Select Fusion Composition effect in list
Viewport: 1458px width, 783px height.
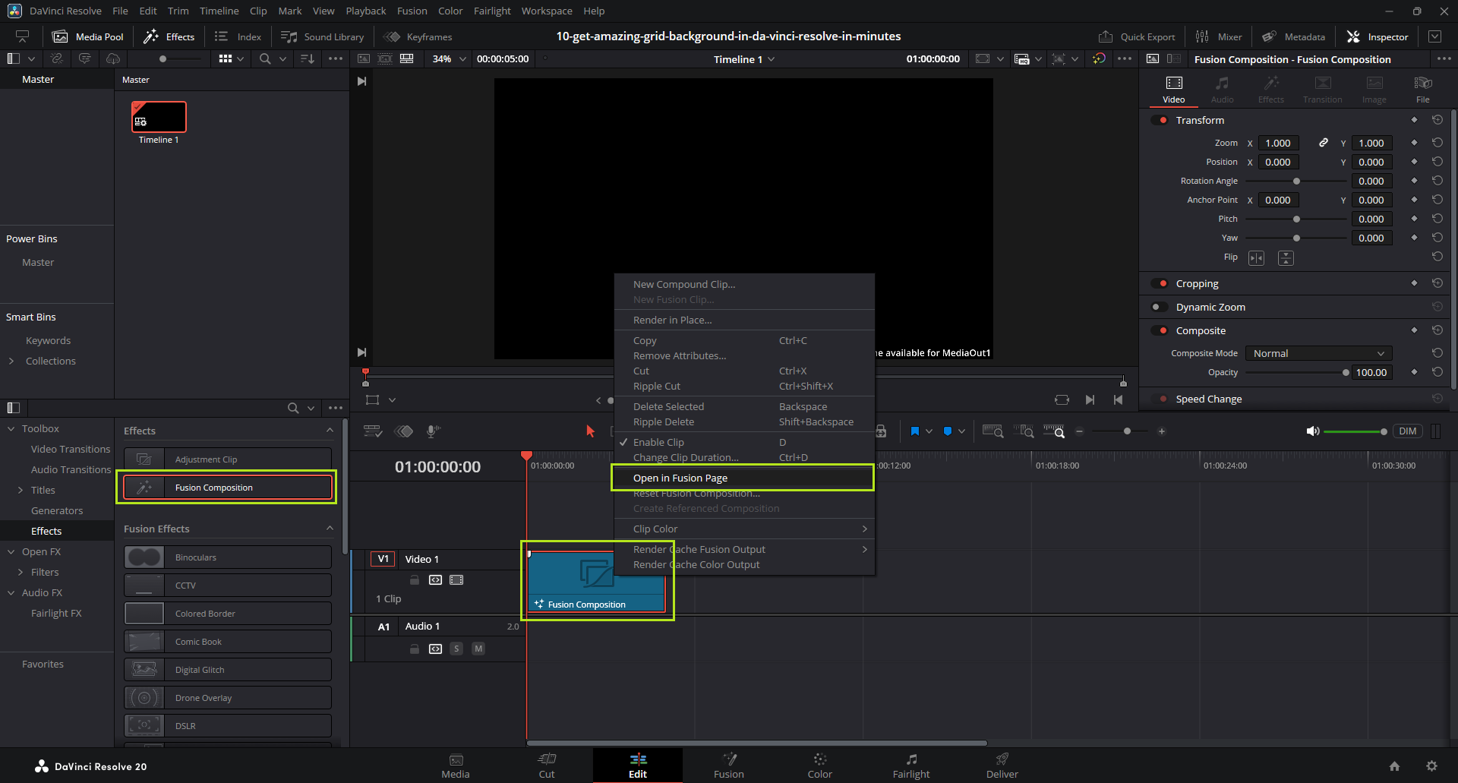[228, 488]
